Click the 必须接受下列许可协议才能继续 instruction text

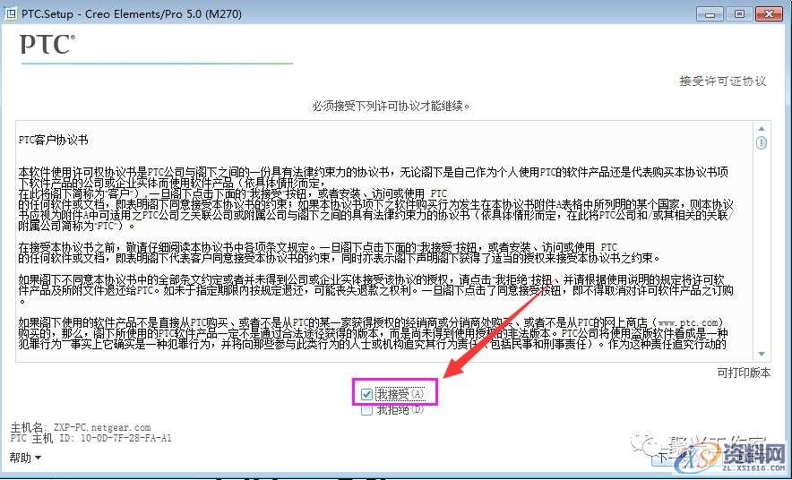coord(391,106)
